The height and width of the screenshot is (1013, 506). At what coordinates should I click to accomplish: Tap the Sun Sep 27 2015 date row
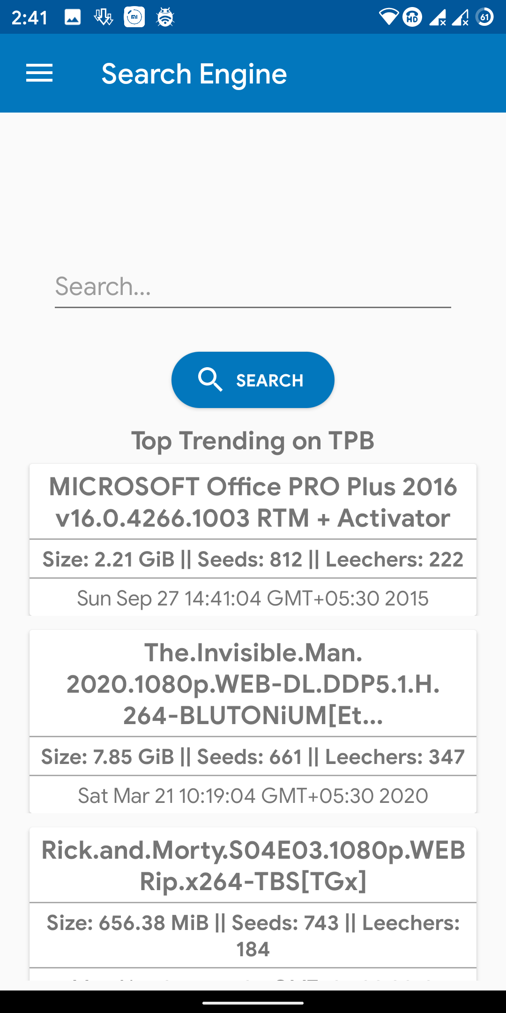tap(253, 598)
